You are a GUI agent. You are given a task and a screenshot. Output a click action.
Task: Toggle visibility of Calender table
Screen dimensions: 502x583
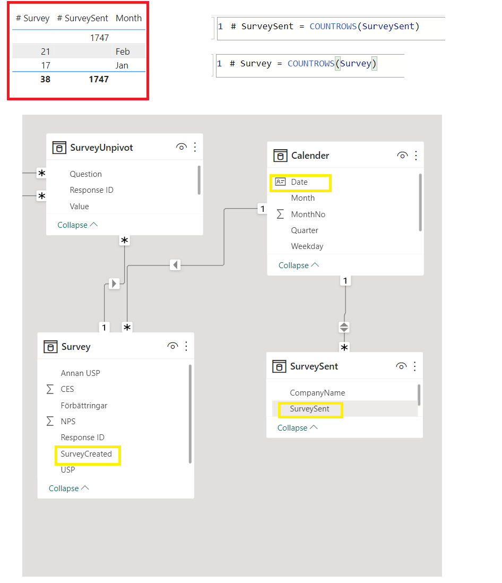[x=402, y=155]
